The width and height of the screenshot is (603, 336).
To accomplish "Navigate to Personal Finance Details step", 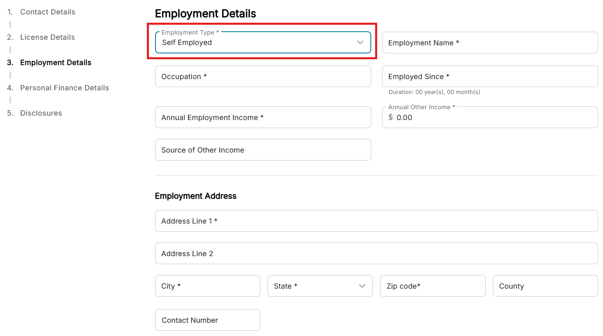I will 64,88.
